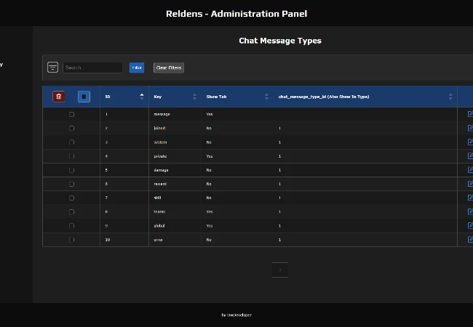The image size is (473, 327).
Task: Open edit icon for the reward row
Action: pyautogui.click(x=470, y=184)
